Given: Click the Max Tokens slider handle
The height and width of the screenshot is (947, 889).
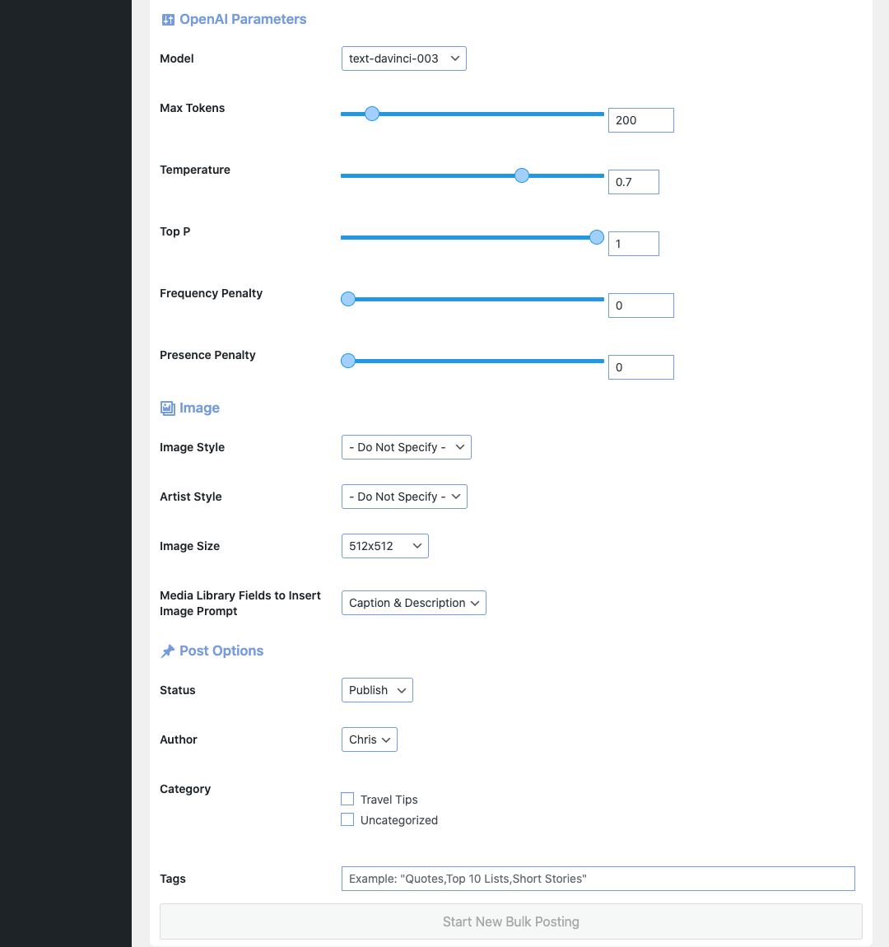Looking at the screenshot, I should coord(372,114).
